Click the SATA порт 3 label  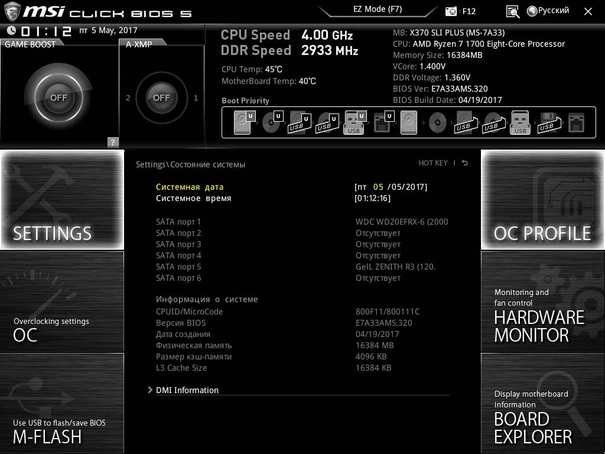178,244
